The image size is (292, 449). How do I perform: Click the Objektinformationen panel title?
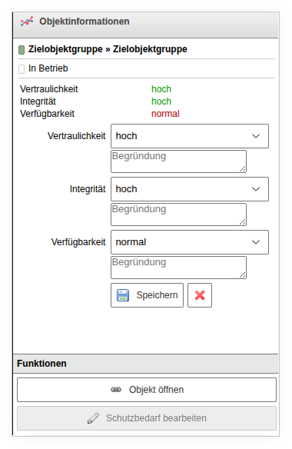[x=85, y=22]
